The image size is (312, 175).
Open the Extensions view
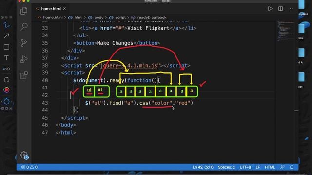[24, 75]
